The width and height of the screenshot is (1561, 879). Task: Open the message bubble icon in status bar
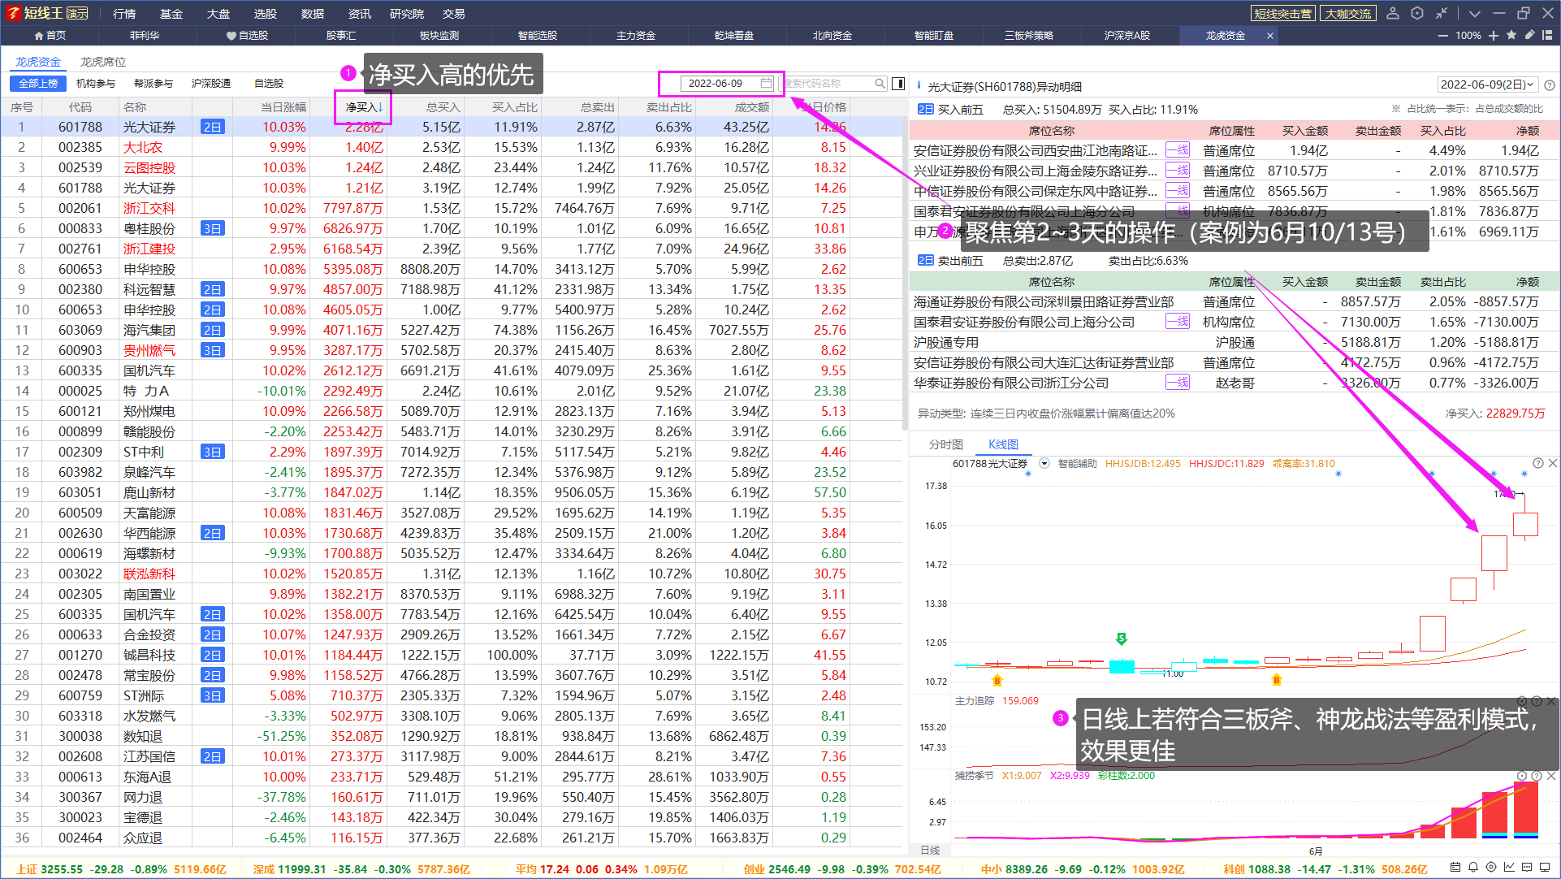1527,868
